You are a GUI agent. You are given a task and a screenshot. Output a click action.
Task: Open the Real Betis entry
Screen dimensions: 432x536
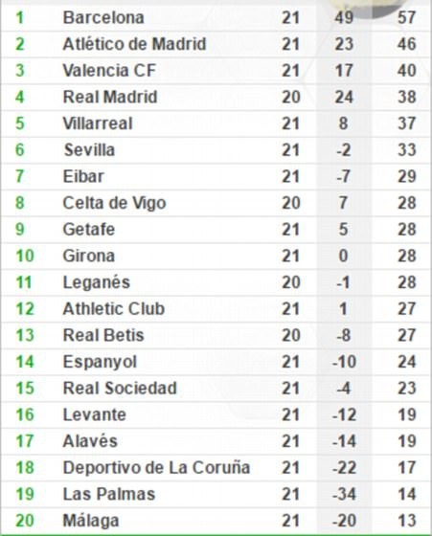click(x=103, y=335)
